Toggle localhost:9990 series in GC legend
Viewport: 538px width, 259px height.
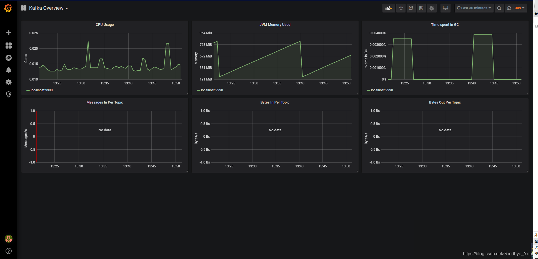coord(382,90)
